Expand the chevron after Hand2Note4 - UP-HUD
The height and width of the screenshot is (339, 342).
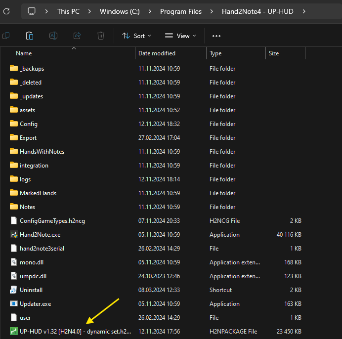pyautogui.click(x=304, y=11)
